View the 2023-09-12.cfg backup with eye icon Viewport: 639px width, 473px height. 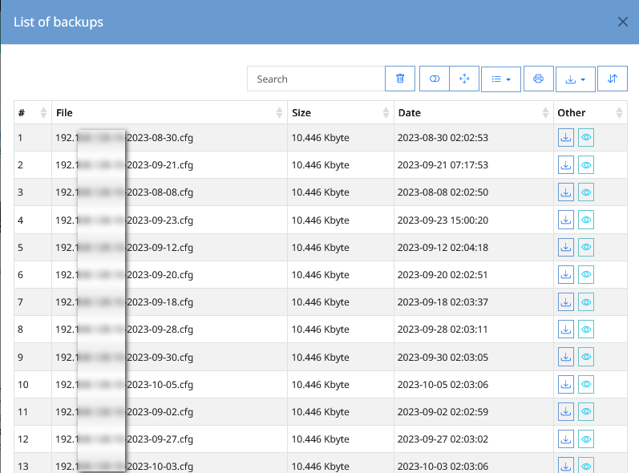586,247
